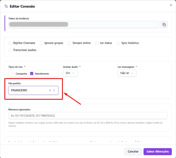
Task: Click the Números ignorados label
Action: [x=19, y=110]
